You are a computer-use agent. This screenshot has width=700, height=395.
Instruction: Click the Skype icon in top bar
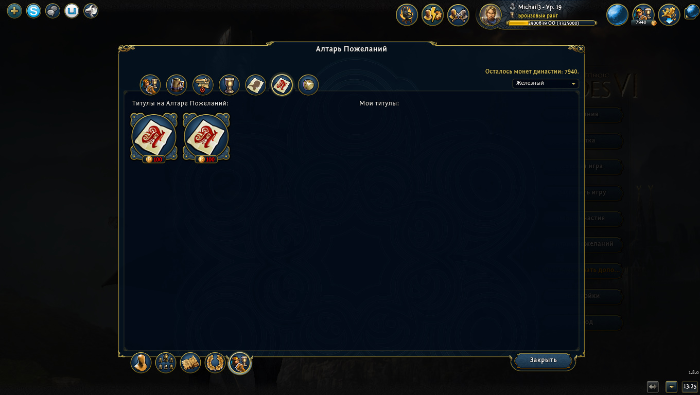(33, 10)
